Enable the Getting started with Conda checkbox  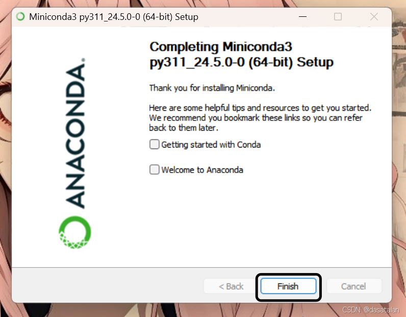(x=155, y=144)
